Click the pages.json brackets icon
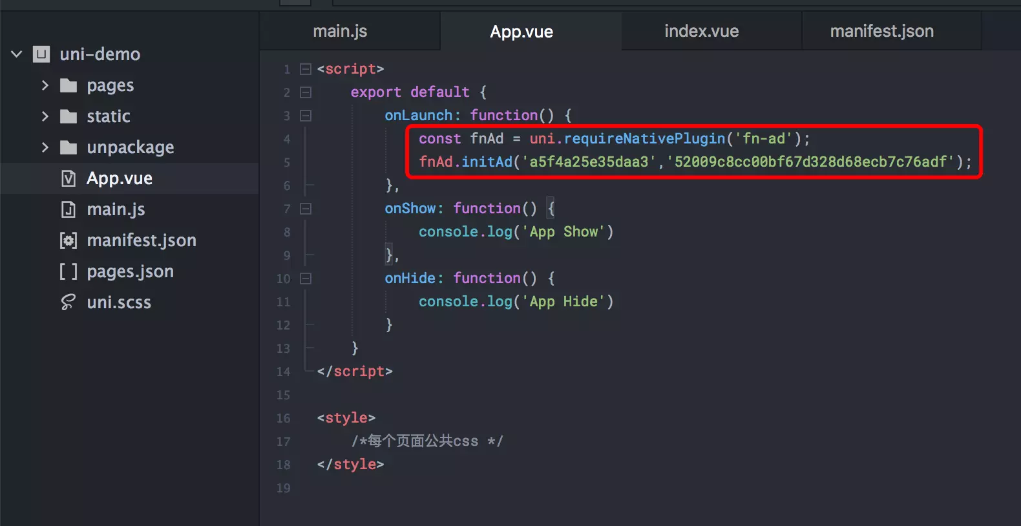 coord(68,271)
